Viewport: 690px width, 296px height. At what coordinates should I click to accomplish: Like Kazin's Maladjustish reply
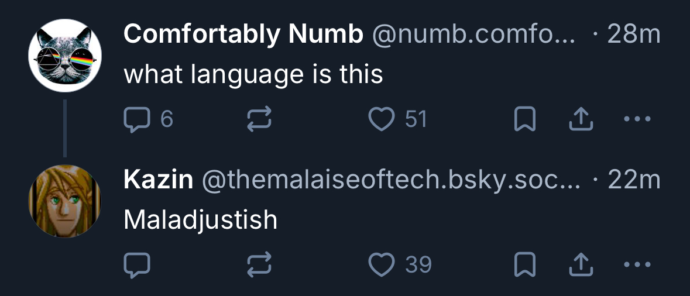[x=382, y=265]
